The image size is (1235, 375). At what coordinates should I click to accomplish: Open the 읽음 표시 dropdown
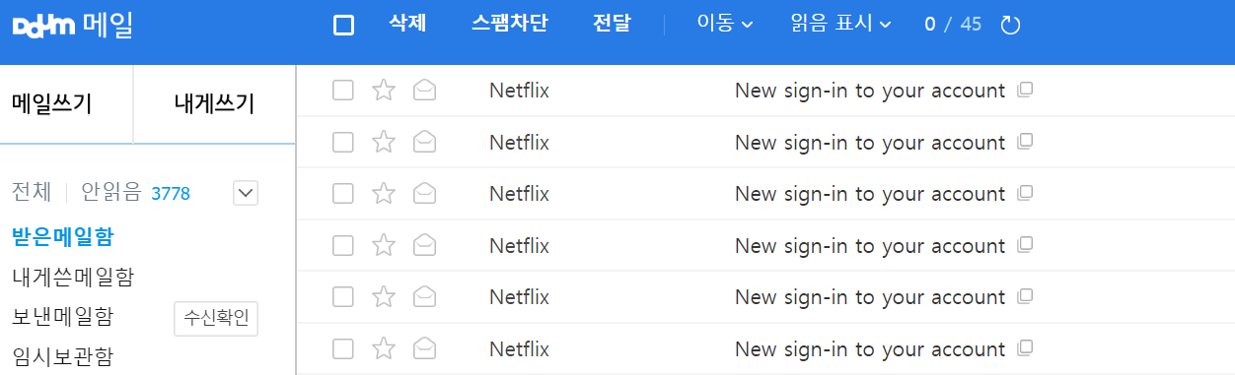tap(841, 24)
